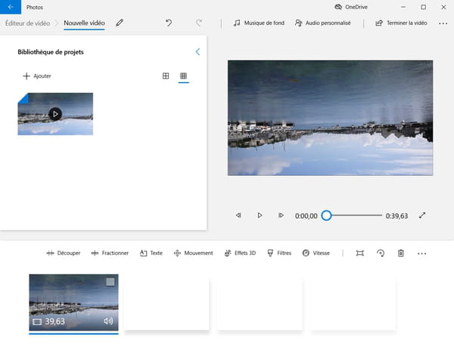The image size is (454, 354).
Task: Select the video thumbnail in project library
Action: click(55, 114)
